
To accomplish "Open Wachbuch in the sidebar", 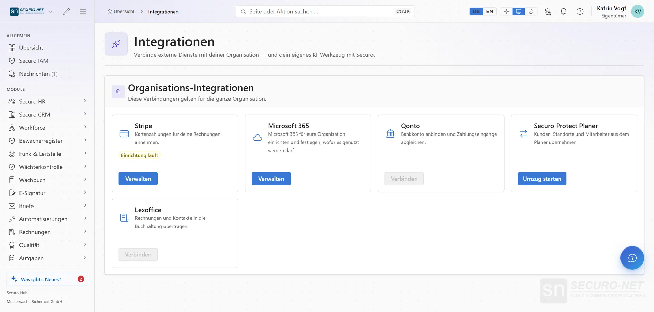I will point(47,180).
